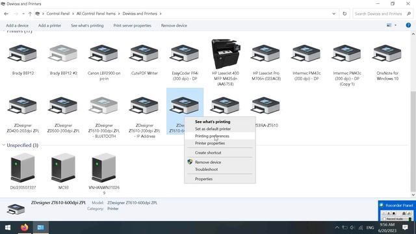
Task: Open the Control Panel taskbar button
Action: [40, 227]
